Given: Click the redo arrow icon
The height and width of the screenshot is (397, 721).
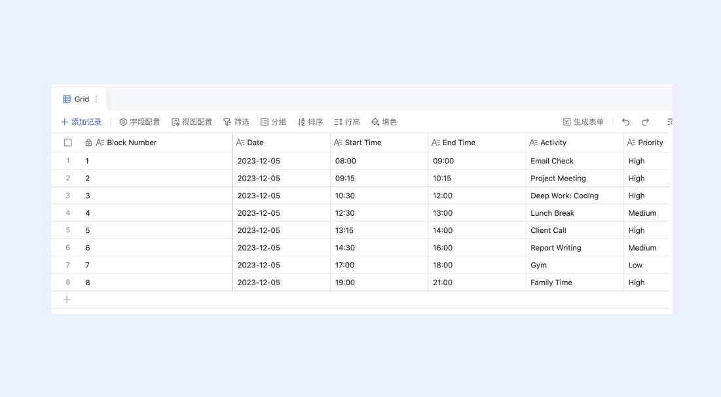Looking at the screenshot, I should click(645, 122).
